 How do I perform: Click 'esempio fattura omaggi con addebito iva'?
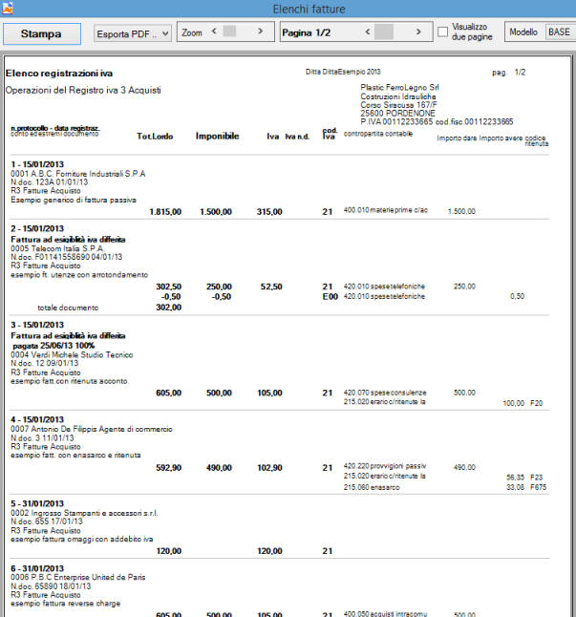(82, 539)
